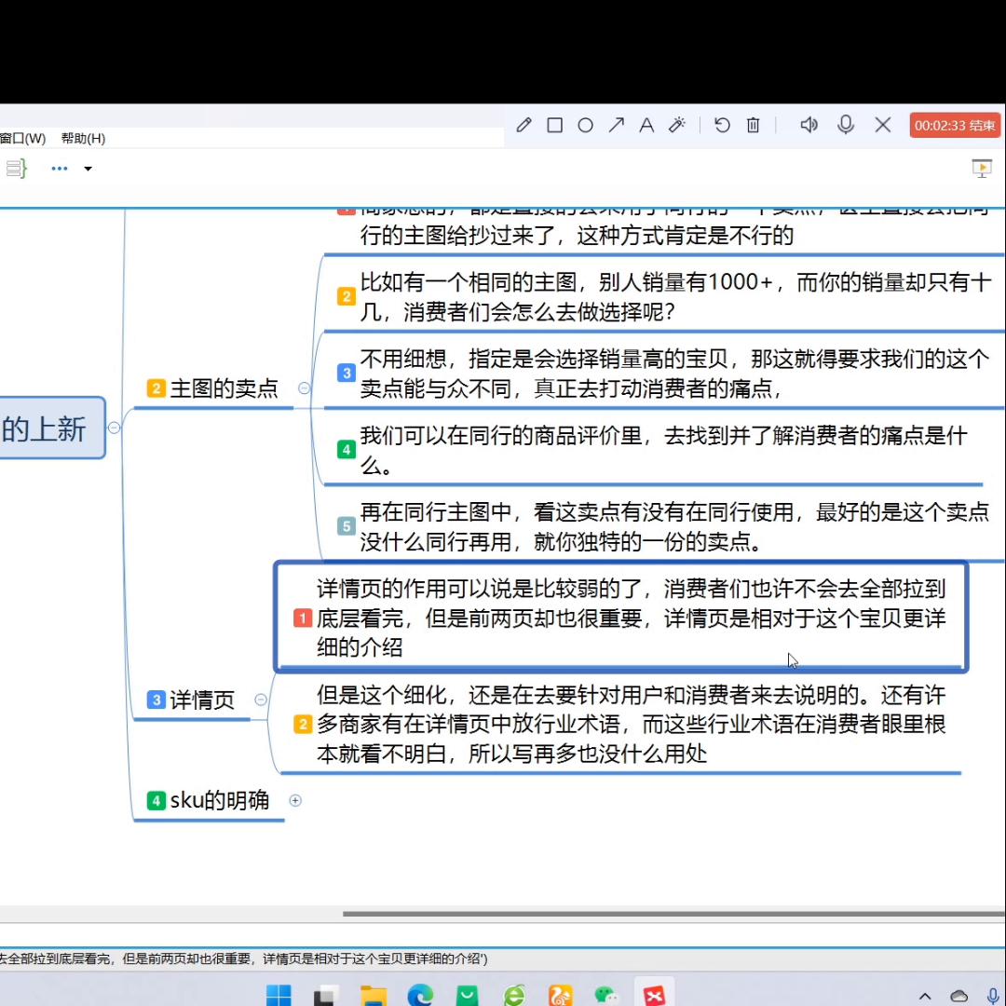Image resolution: width=1006 pixels, height=1006 pixels.
Task: Enable the magic wand annotation tool
Action: 677,124
